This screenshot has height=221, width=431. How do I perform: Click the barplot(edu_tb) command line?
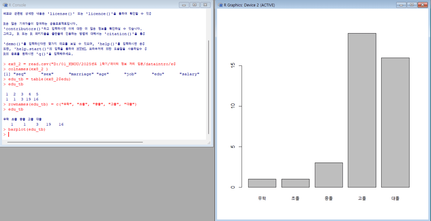(x=27, y=129)
